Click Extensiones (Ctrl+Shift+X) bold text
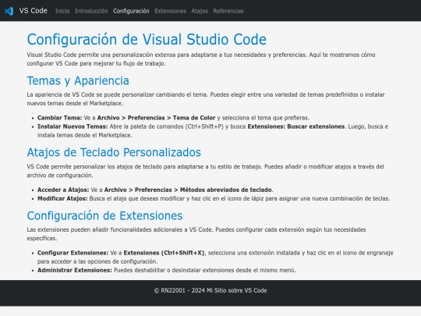The height and width of the screenshot is (316, 421). [164, 253]
